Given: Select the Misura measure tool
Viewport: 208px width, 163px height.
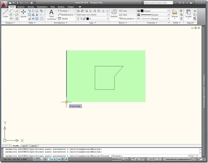Looking at the screenshot, I should 174,14.
